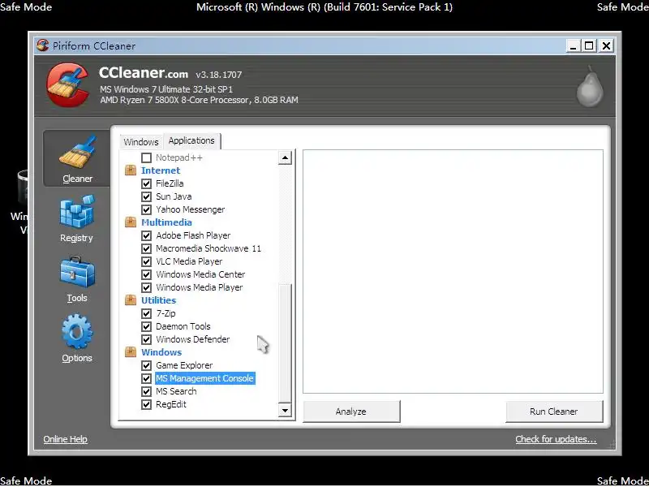The image size is (649, 487).
Task: Click the CCleaner.com header title
Action: (x=144, y=73)
